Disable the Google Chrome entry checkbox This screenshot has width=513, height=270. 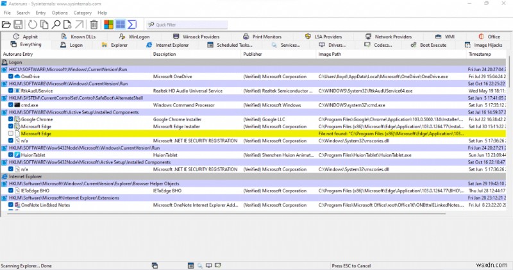(x=11, y=119)
